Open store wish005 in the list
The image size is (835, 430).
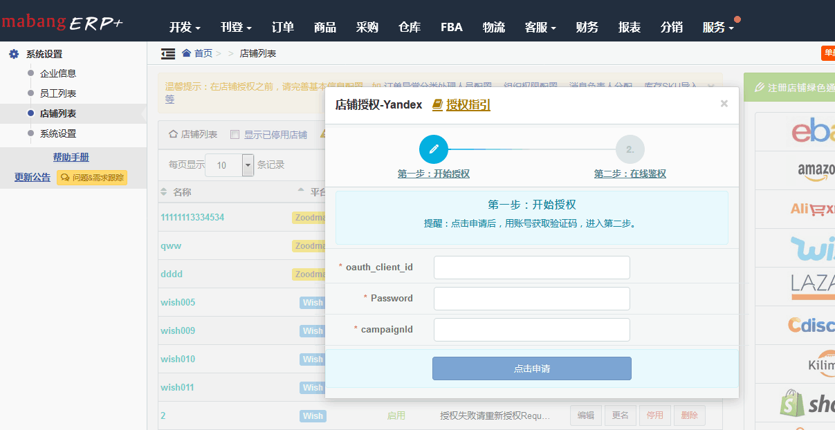[178, 302]
